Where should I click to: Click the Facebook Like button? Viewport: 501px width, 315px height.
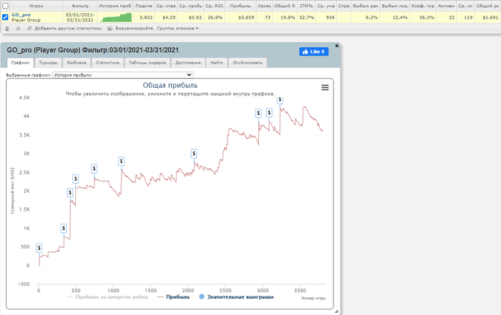click(x=313, y=51)
